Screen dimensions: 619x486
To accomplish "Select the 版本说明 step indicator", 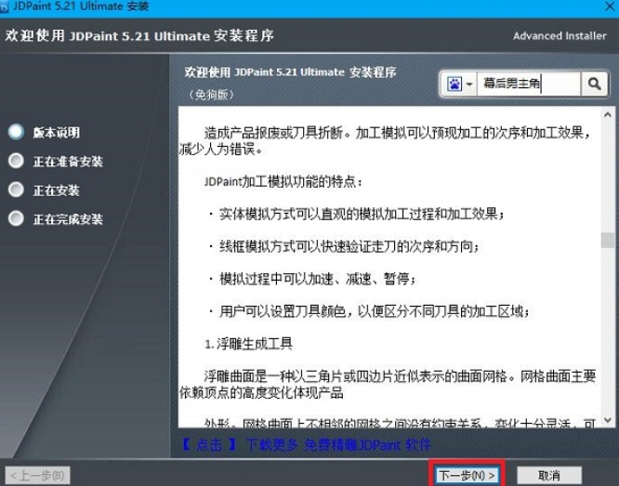I will [16, 131].
